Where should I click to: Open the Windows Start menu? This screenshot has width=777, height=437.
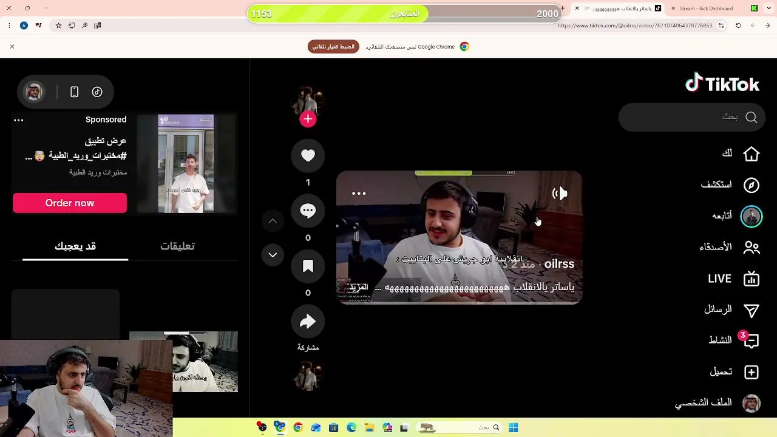click(x=513, y=428)
